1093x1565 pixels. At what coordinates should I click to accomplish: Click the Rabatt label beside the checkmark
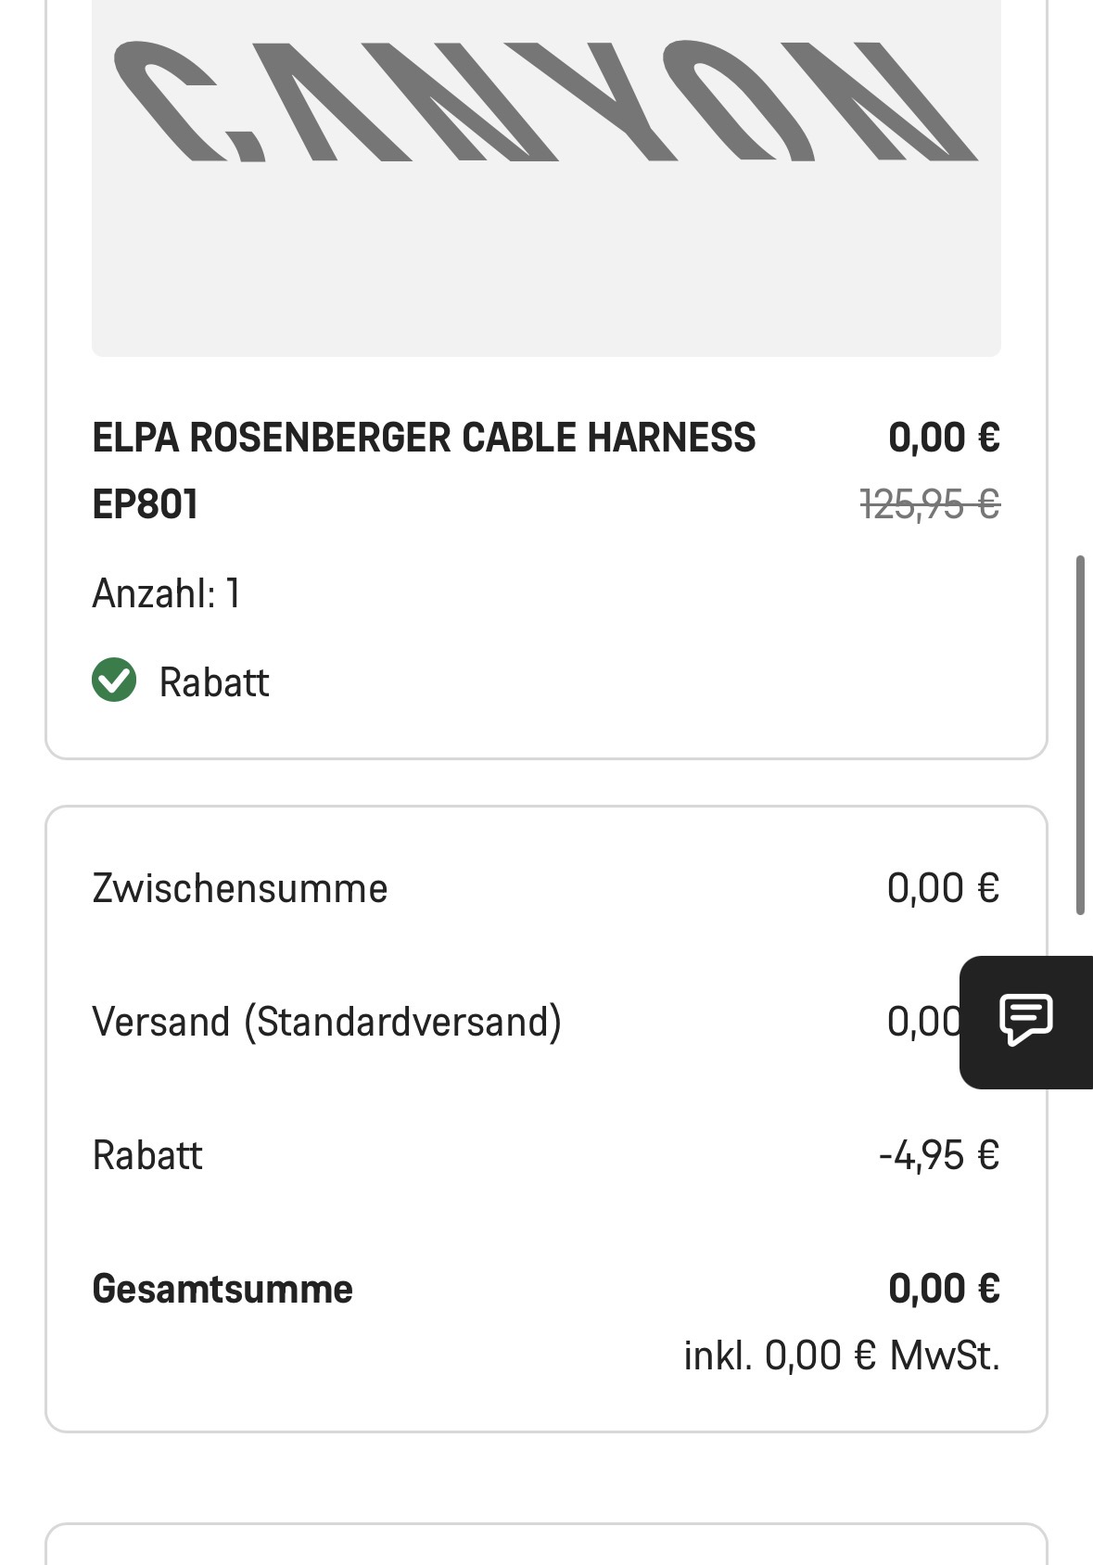point(214,683)
